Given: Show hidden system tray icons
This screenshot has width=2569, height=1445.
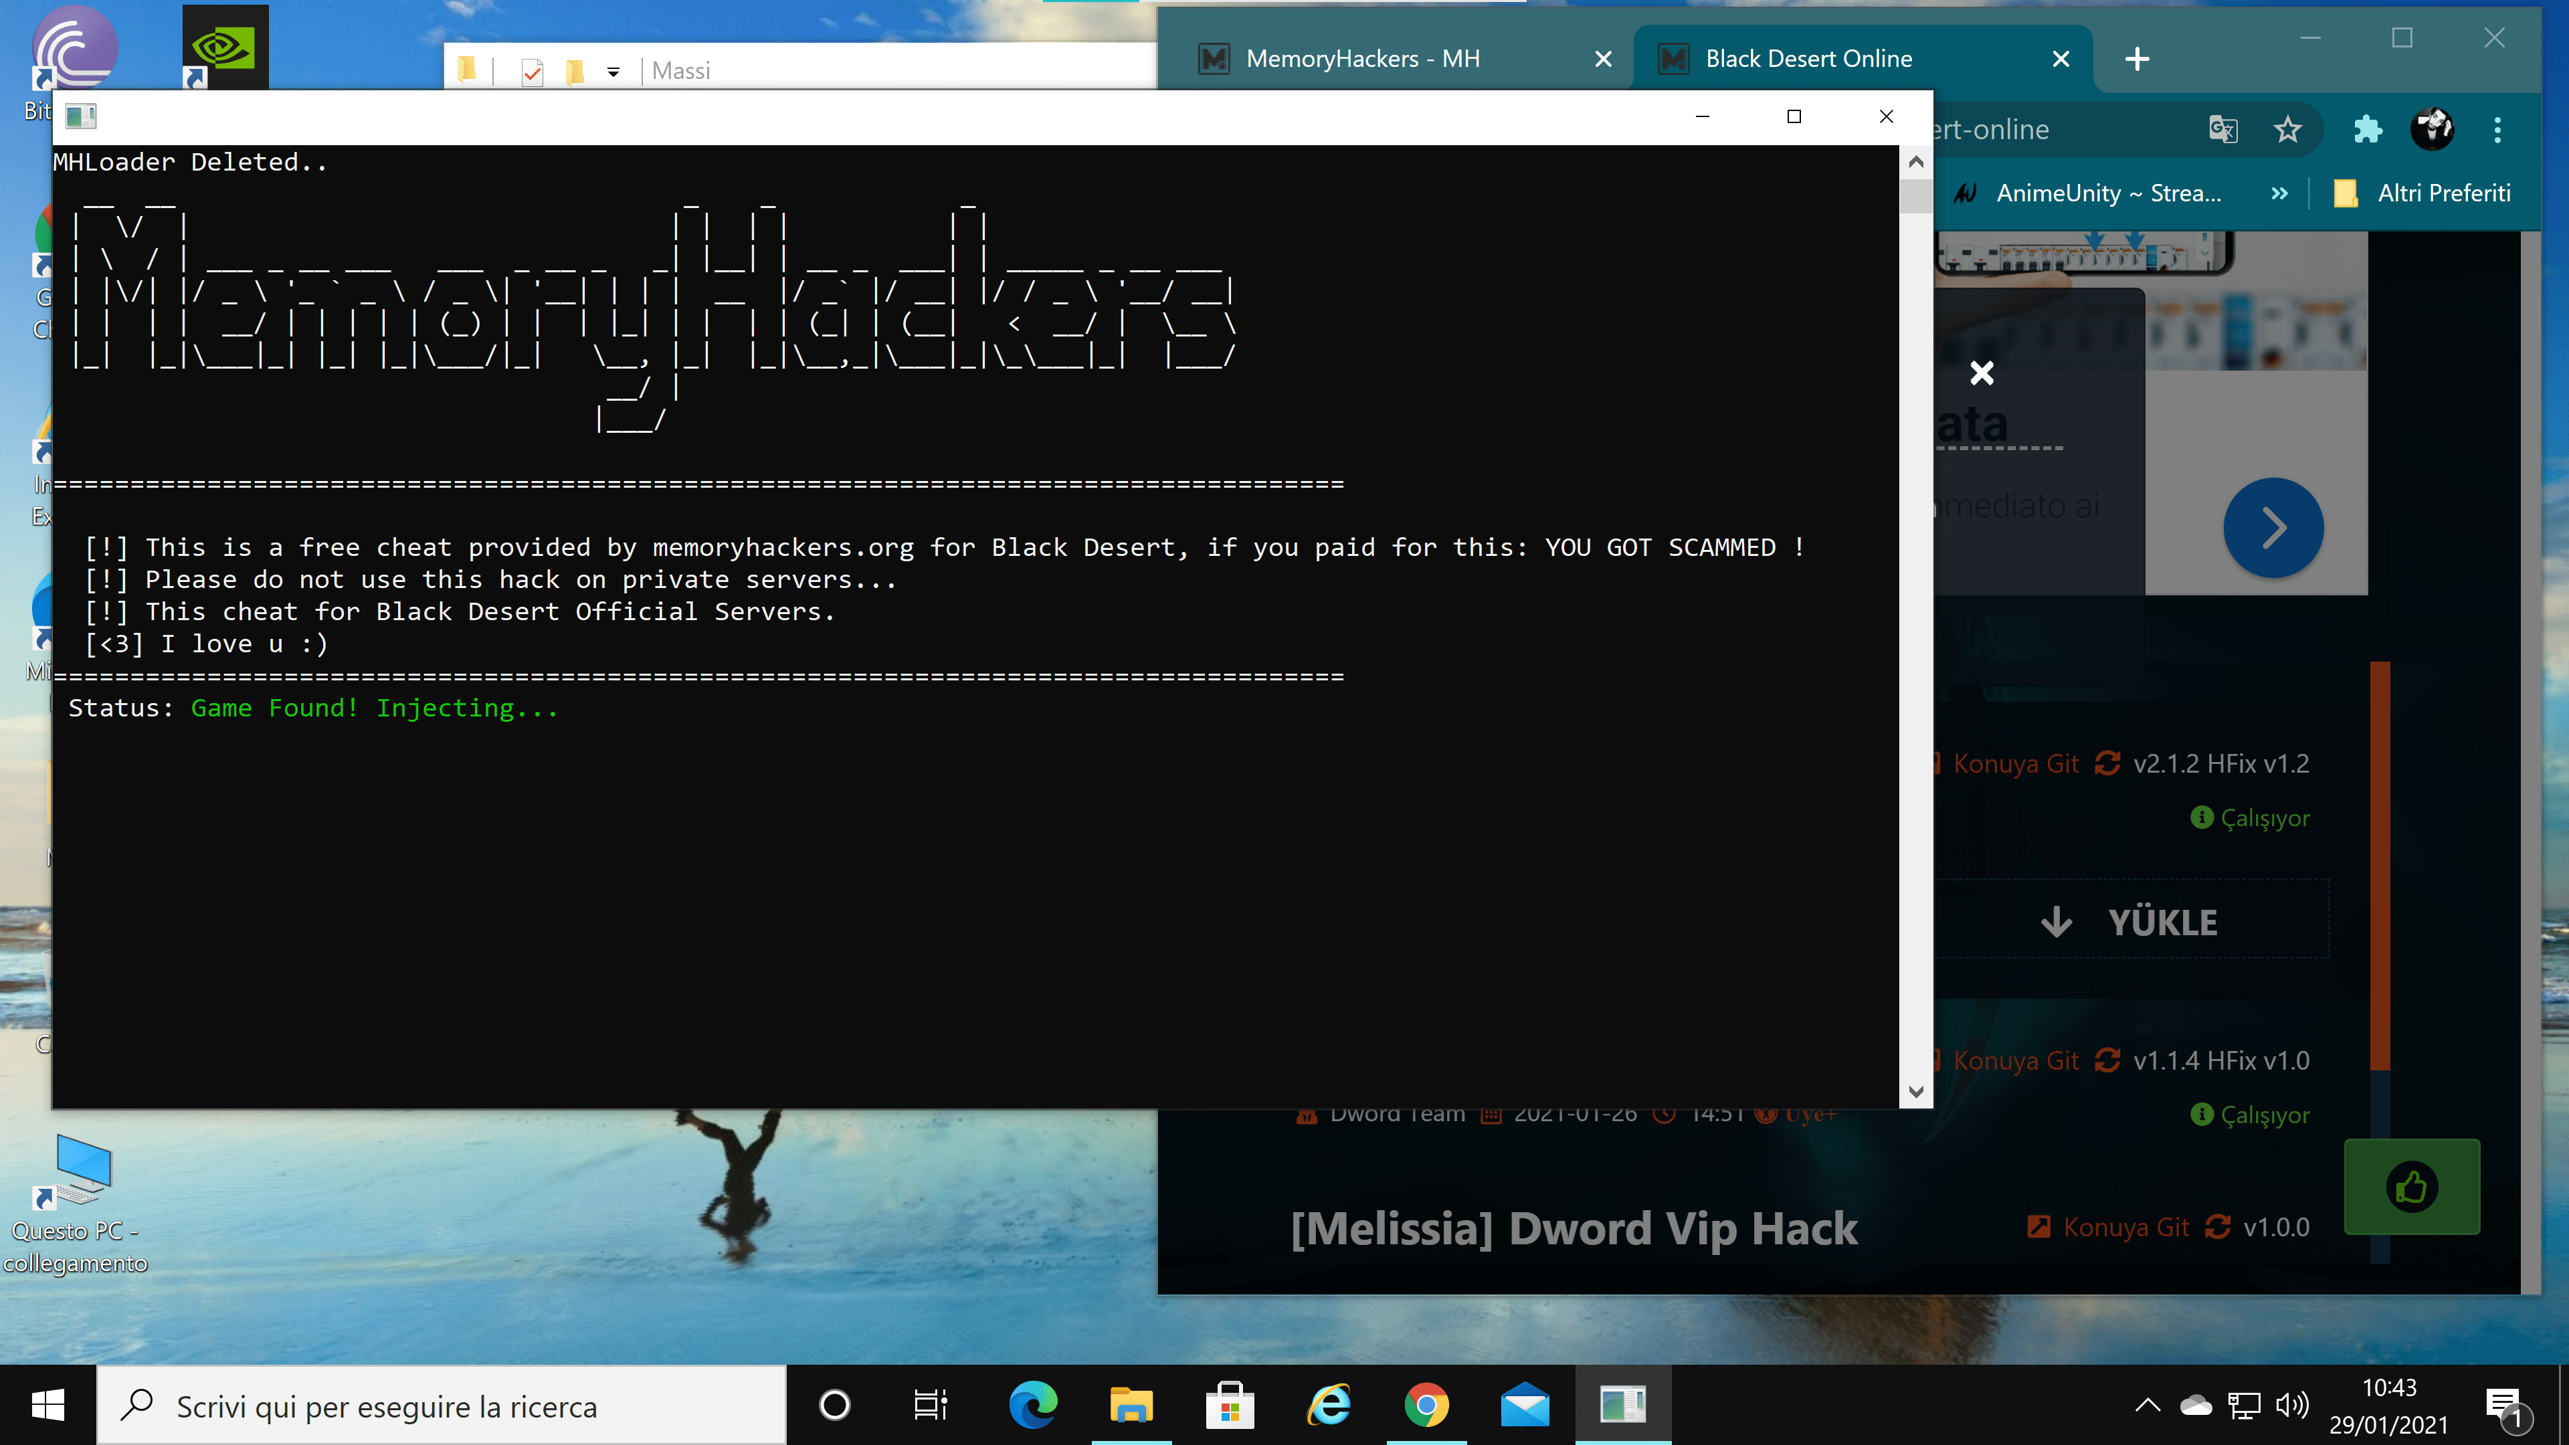Looking at the screenshot, I should [2147, 1405].
